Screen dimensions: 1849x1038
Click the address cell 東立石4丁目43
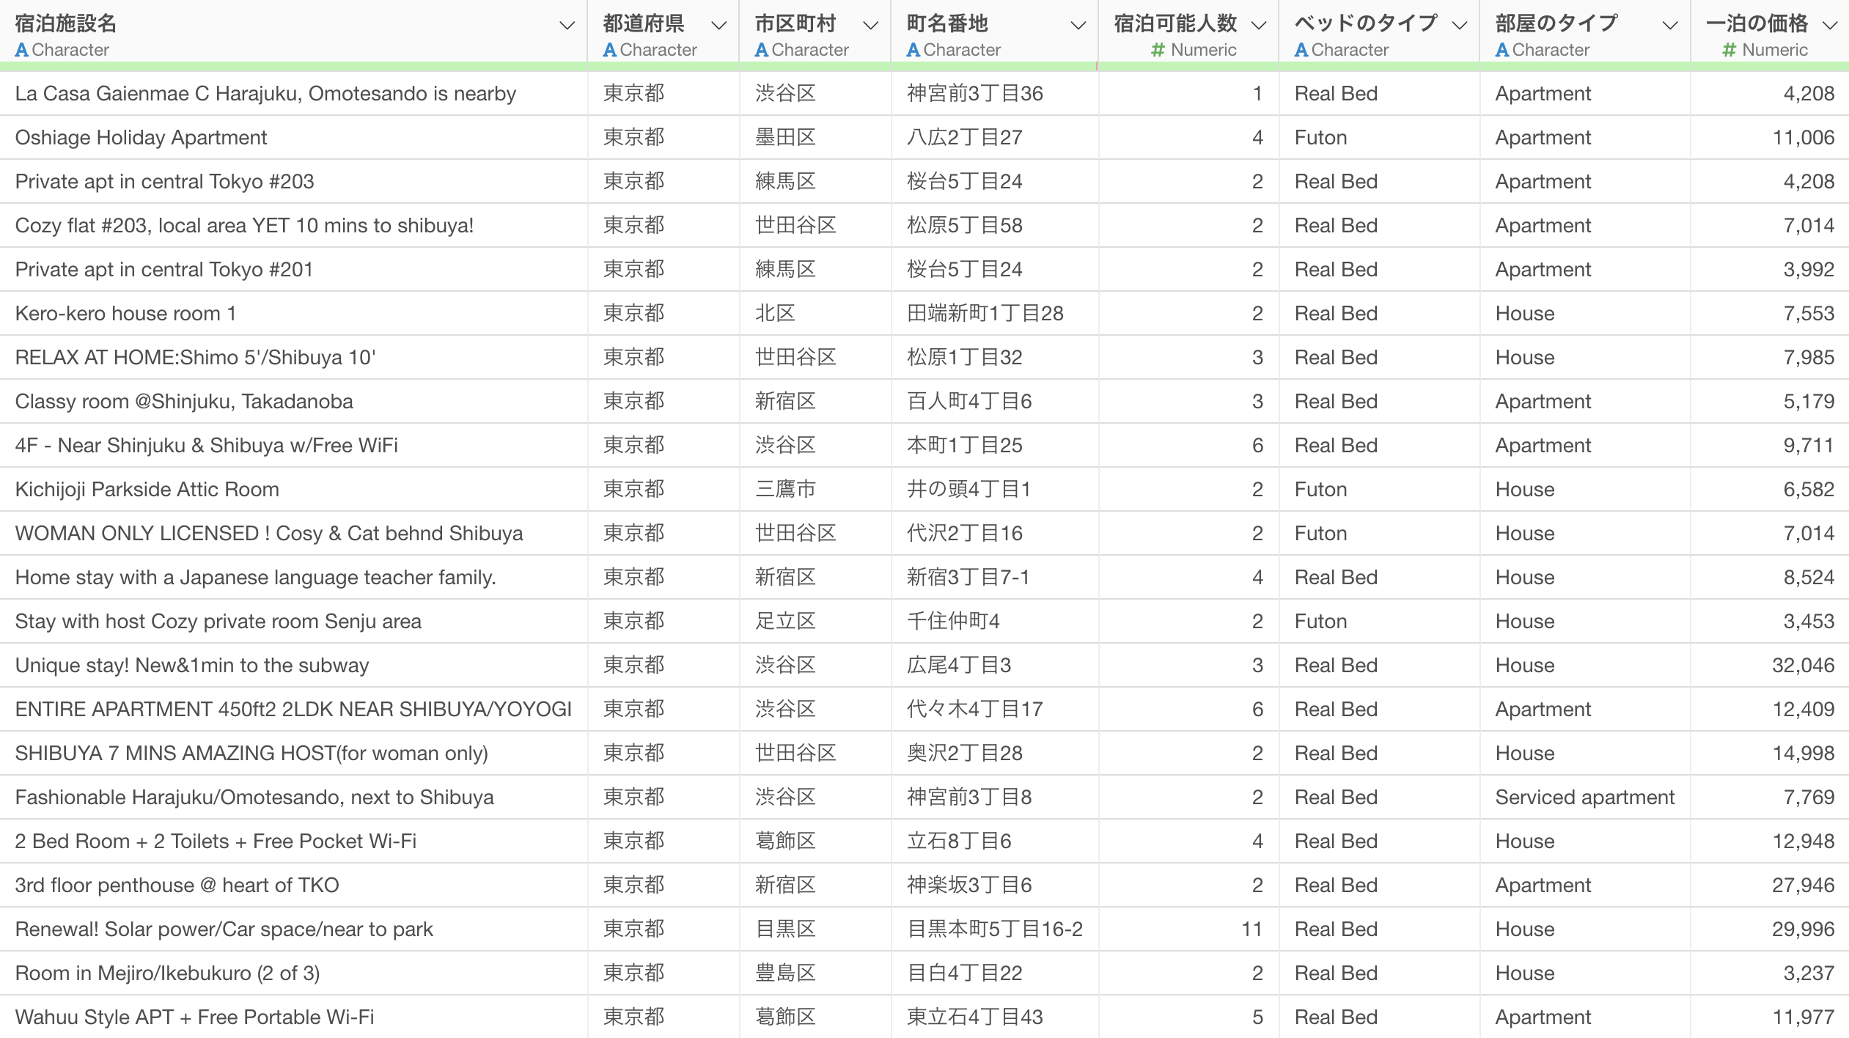click(995, 1017)
